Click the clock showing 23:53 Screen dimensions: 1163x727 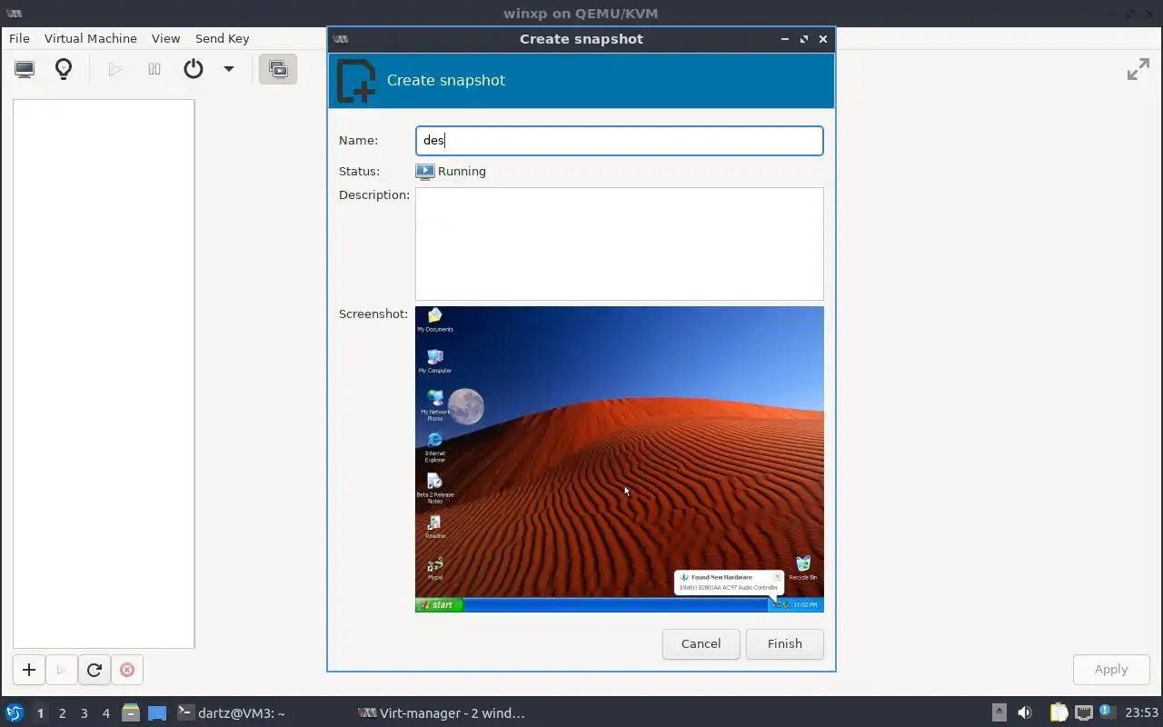pyautogui.click(x=1141, y=713)
